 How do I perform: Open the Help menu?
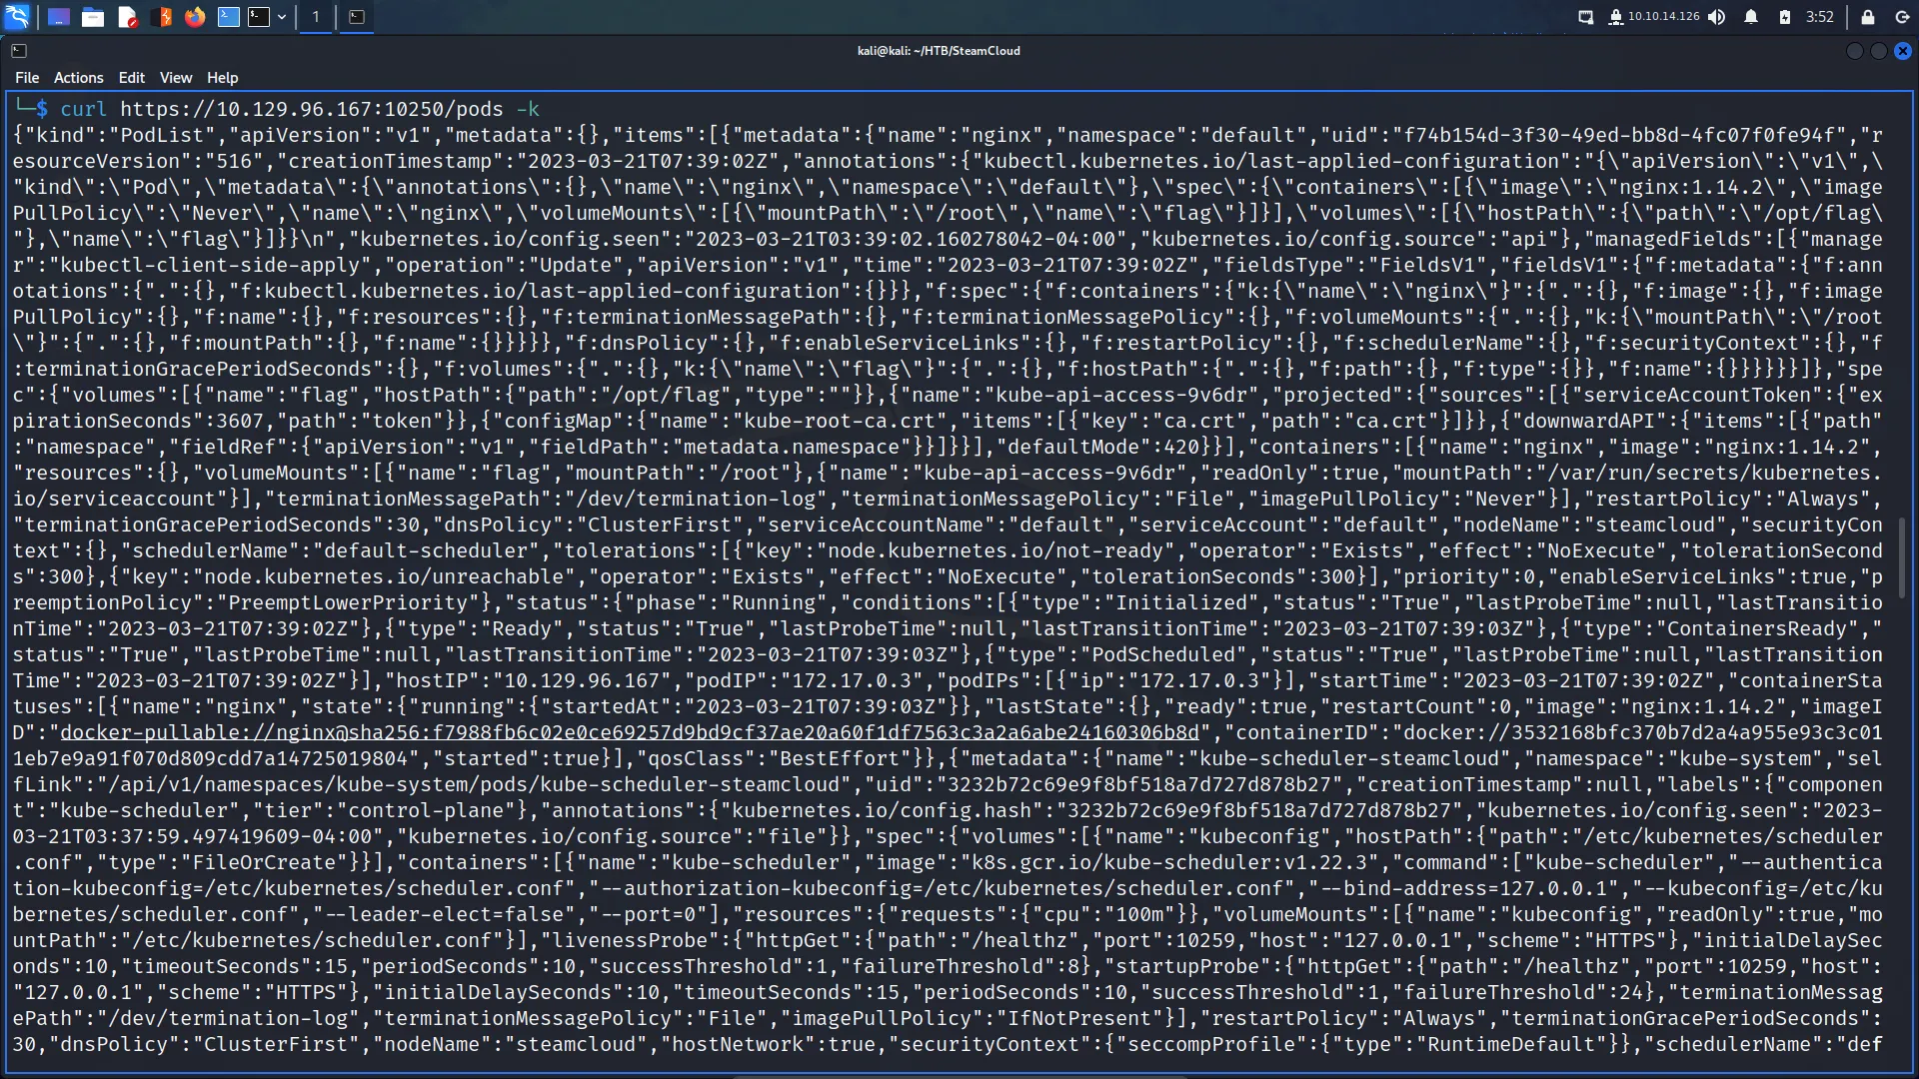tap(223, 78)
